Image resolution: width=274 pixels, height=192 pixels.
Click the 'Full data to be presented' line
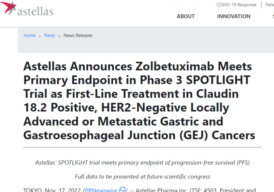click(x=142, y=177)
